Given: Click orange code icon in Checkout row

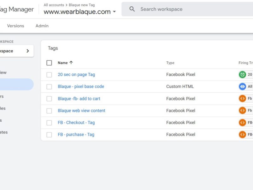Looking at the screenshot, I should 242,123.
